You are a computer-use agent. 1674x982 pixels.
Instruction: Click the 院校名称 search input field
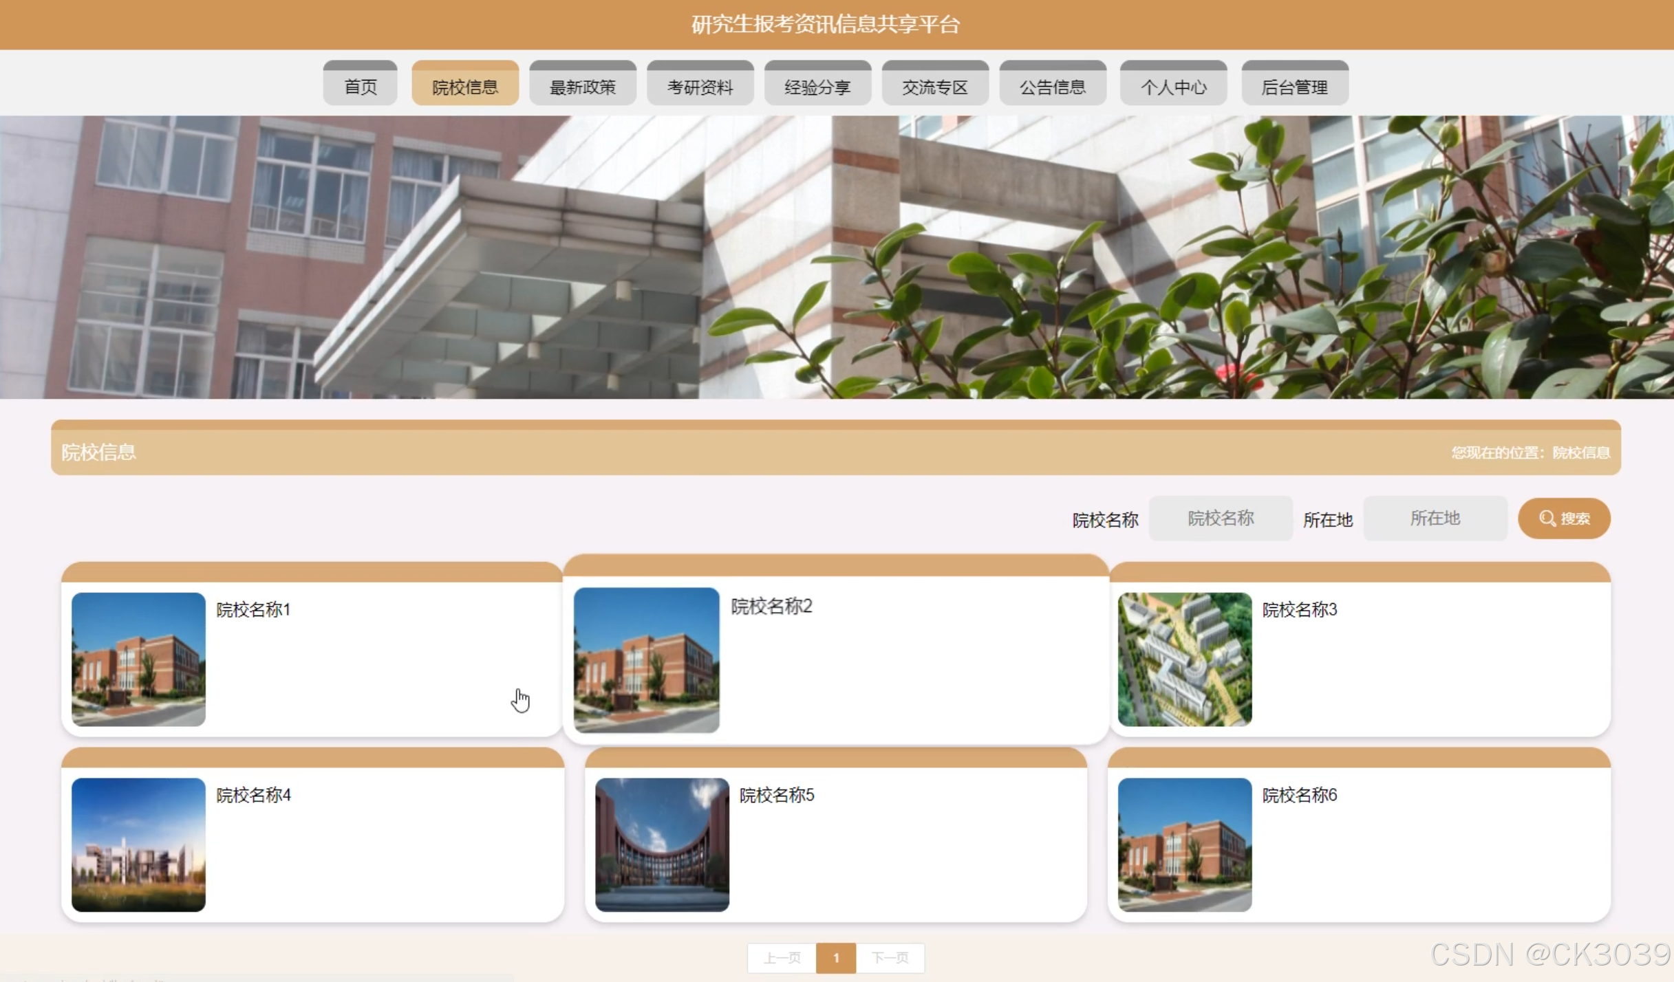tap(1221, 519)
